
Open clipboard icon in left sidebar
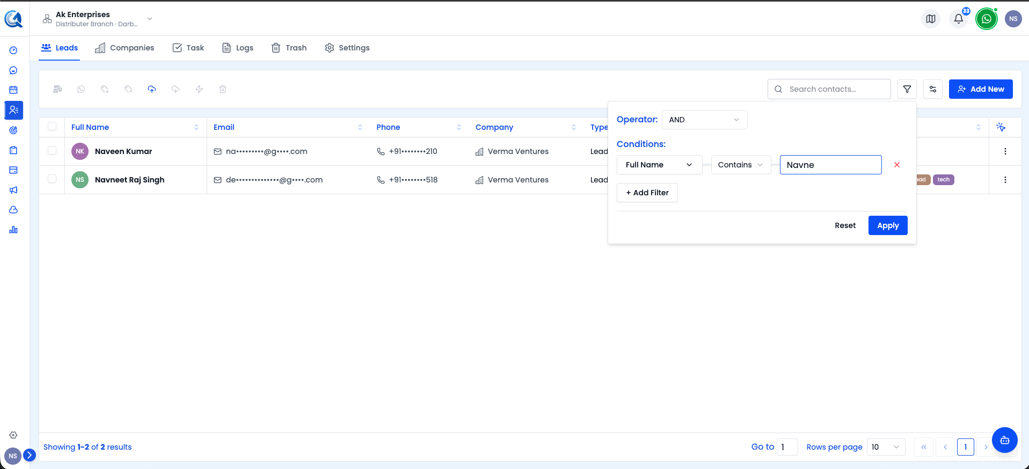(x=13, y=150)
